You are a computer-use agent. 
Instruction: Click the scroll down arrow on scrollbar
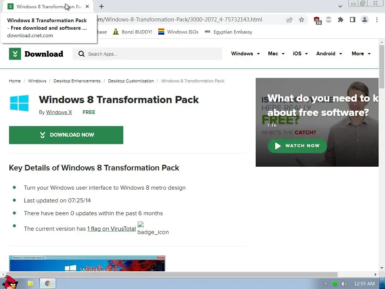[382, 268]
